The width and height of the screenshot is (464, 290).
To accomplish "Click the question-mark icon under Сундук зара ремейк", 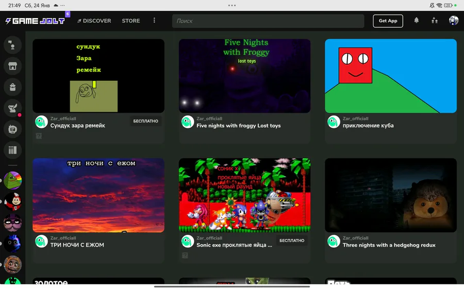I will (39, 136).
